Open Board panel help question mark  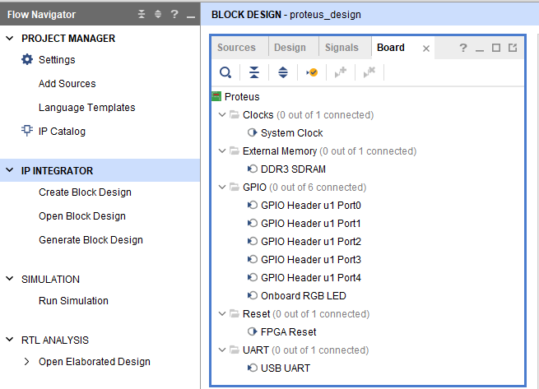[x=463, y=48]
